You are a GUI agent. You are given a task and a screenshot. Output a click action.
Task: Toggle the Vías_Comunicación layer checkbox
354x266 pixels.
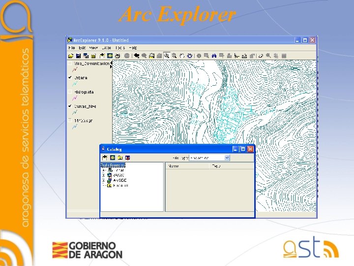(x=70, y=64)
